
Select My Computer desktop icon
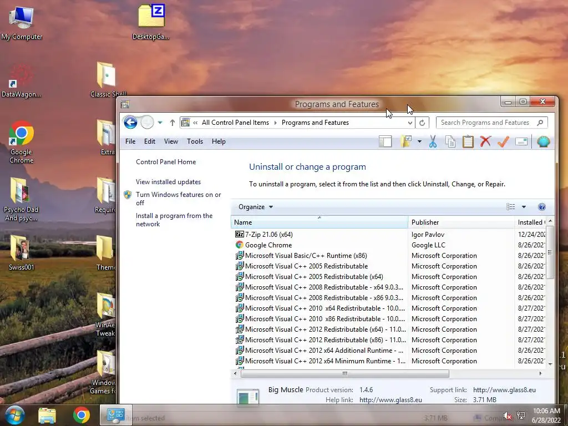pos(22,22)
